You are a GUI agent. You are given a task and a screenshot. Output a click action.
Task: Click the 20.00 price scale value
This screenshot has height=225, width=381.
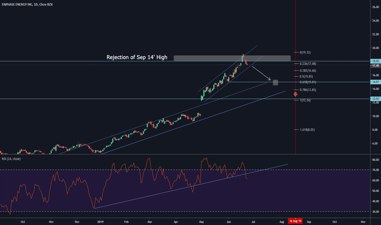pyautogui.click(x=375, y=48)
